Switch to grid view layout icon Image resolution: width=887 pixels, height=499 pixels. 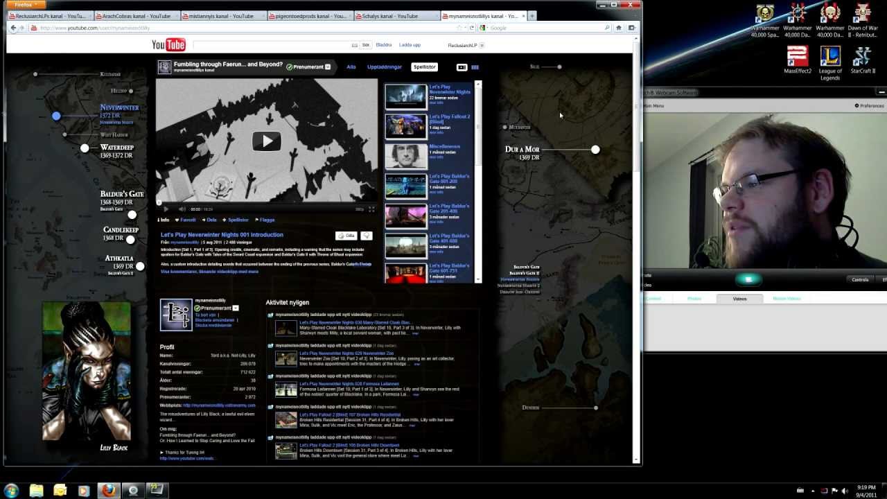[475, 67]
